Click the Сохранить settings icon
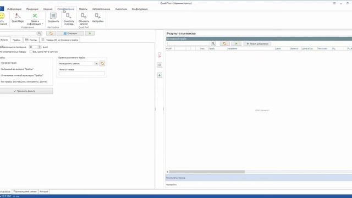The height and width of the screenshot is (198, 352). (x=53, y=18)
